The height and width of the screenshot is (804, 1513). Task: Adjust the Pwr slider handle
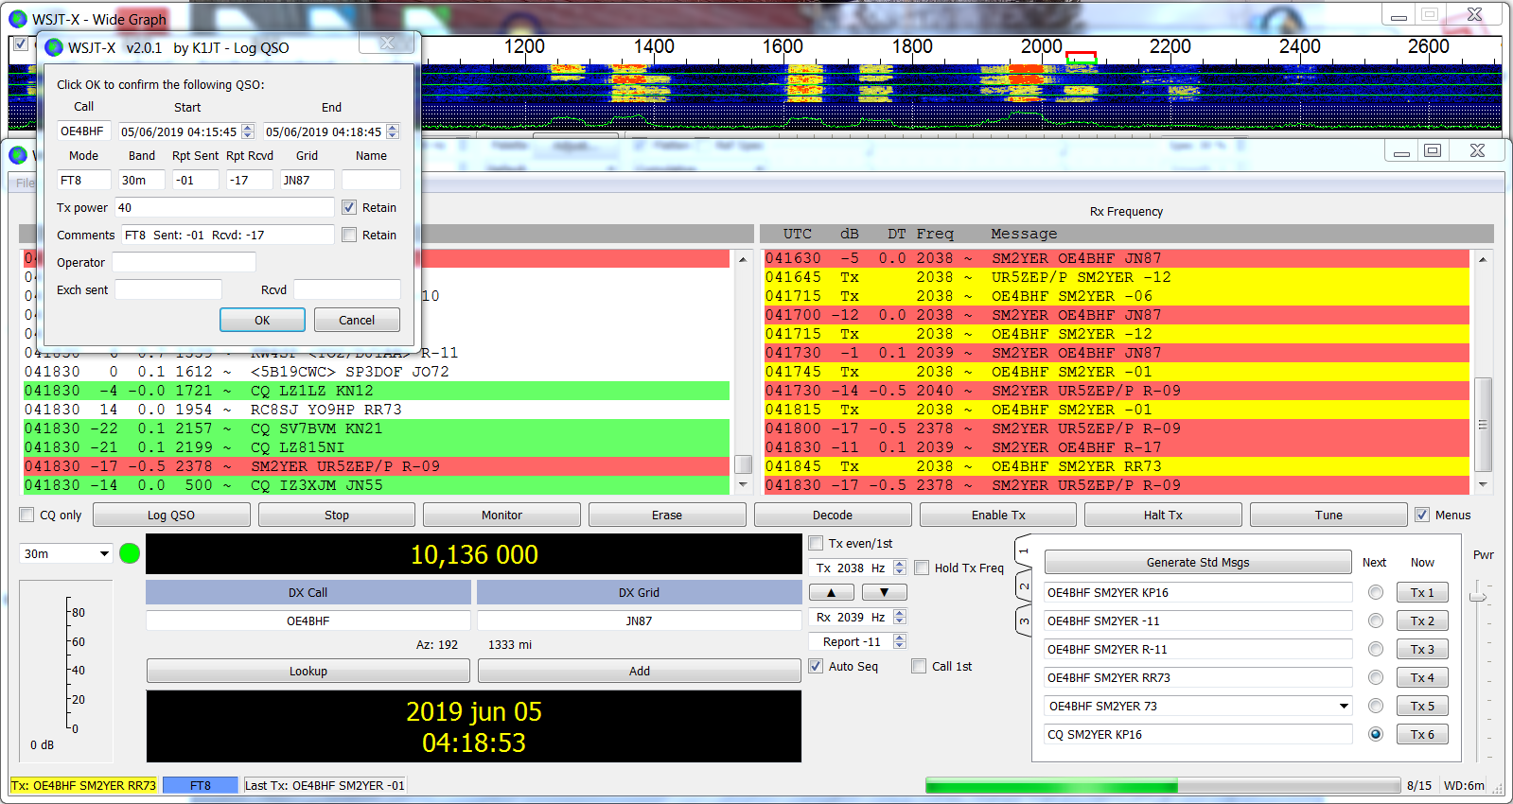pos(1477,596)
